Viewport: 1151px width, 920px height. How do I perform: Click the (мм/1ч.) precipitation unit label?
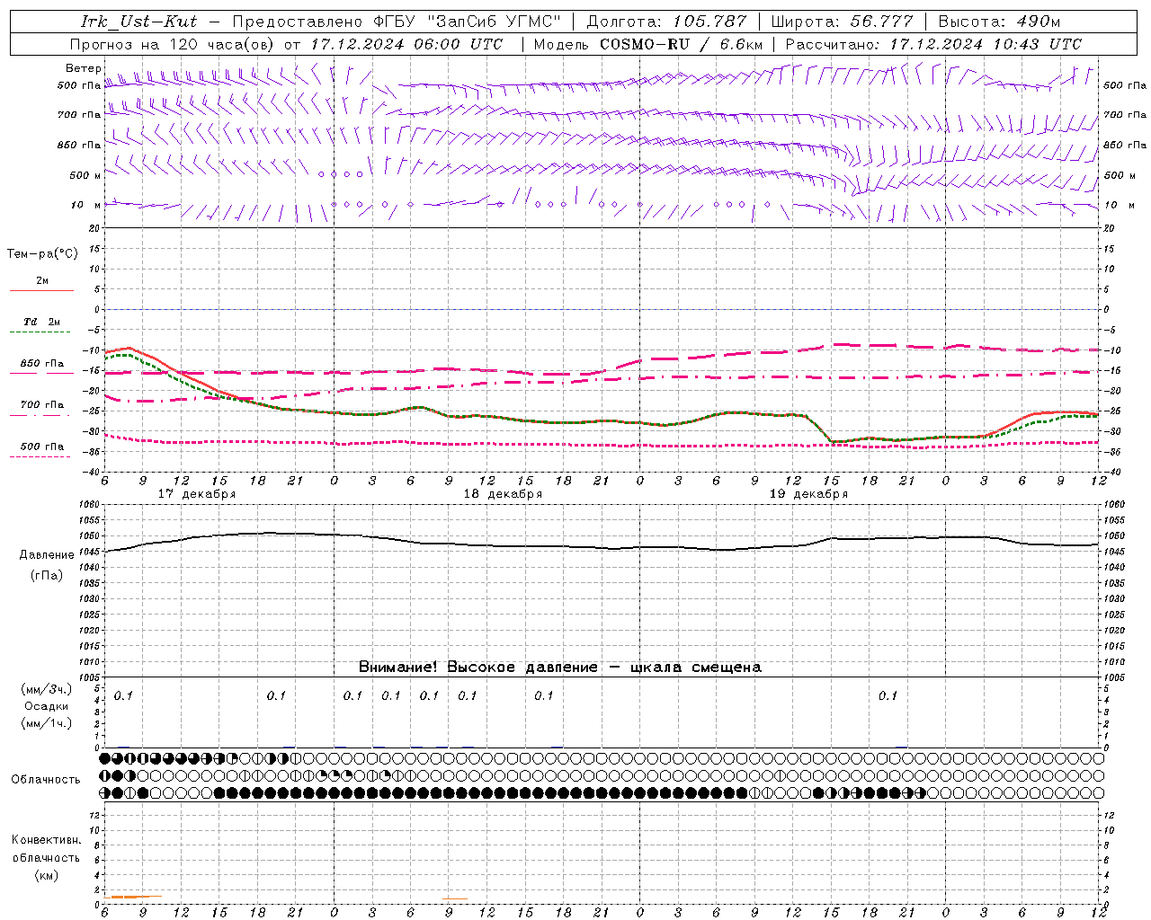(47, 723)
